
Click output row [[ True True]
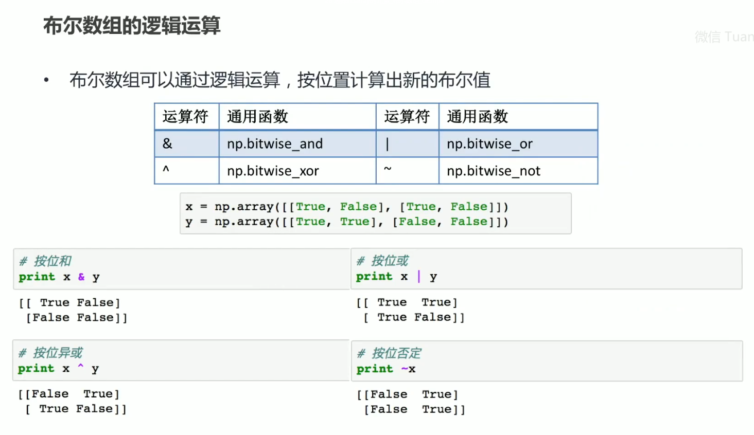(x=407, y=302)
